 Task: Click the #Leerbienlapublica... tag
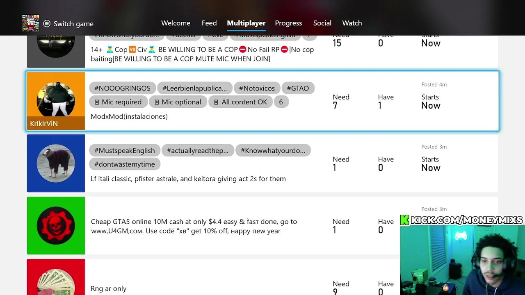[x=194, y=88]
